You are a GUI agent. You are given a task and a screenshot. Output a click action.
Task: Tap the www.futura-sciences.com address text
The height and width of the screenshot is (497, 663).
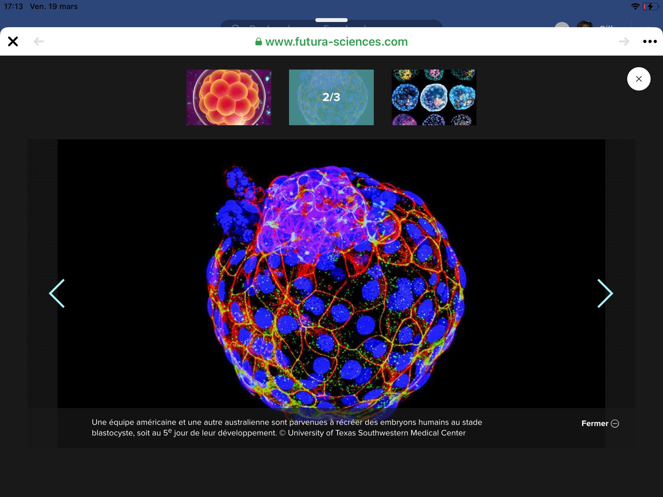[x=336, y=42]
